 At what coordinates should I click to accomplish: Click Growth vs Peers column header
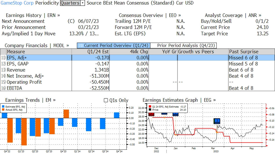coord(203,52)
